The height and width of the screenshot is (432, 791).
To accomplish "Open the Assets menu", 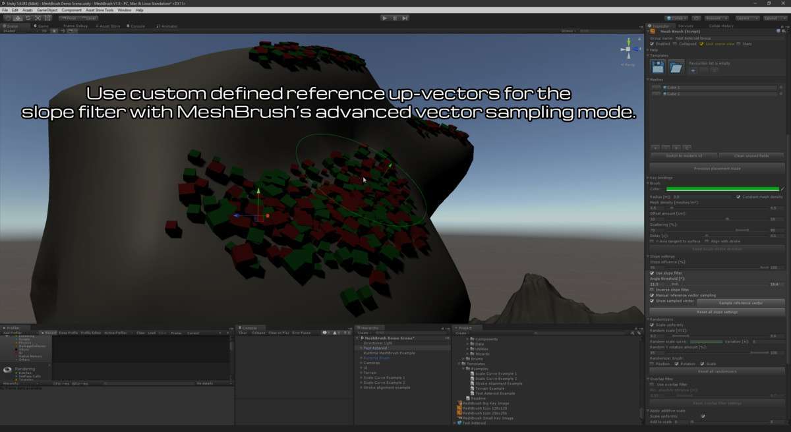I will (x=28, y=10).
